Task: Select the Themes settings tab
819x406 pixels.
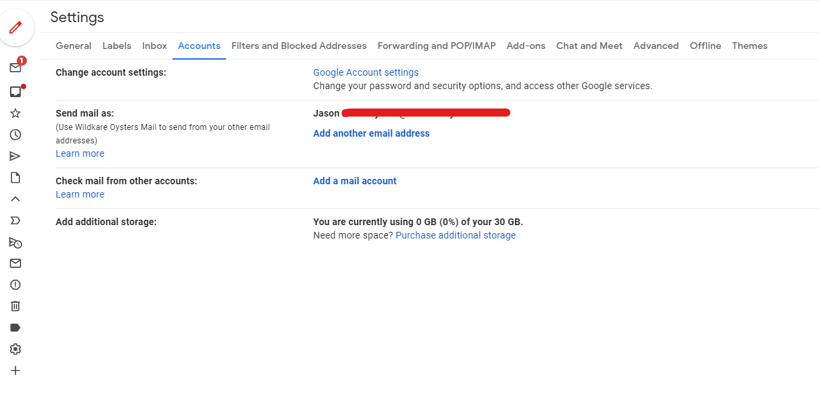Action: point(749,46)
